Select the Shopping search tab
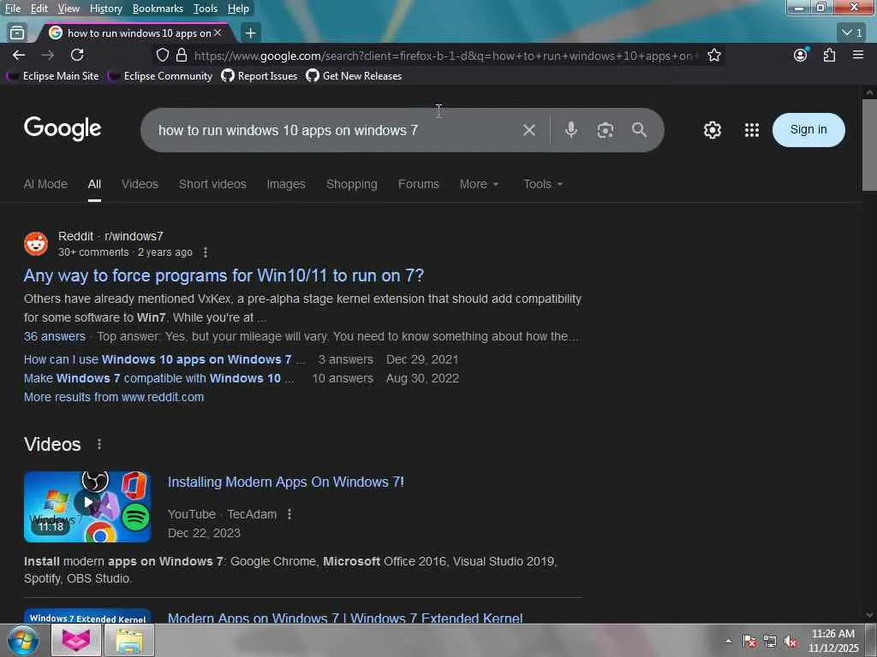Screen dimensions: 877x657 tap(352, 184)
